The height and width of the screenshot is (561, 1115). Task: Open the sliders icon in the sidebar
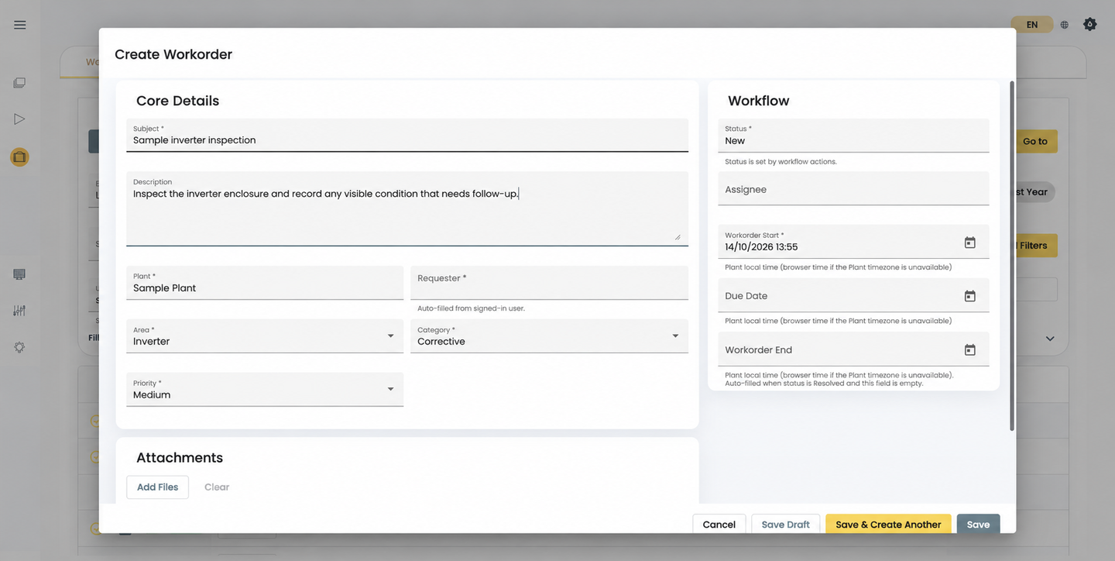pos(19,311)
